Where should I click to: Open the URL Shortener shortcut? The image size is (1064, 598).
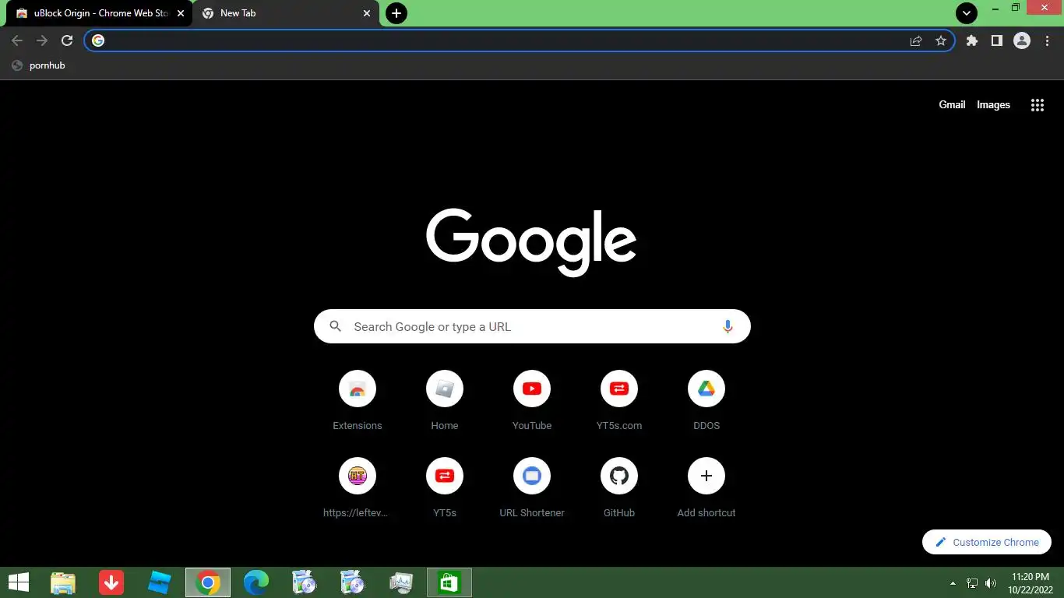532,487
